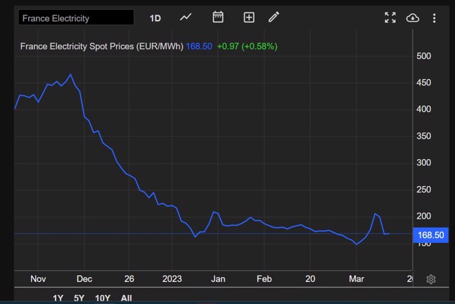455x304 pixels.
Task: Click the plus icon to add comparison
Action: click(x=249, y=17)
